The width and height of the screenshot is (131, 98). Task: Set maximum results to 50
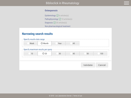pyautogui.click(x=86, y=54)
